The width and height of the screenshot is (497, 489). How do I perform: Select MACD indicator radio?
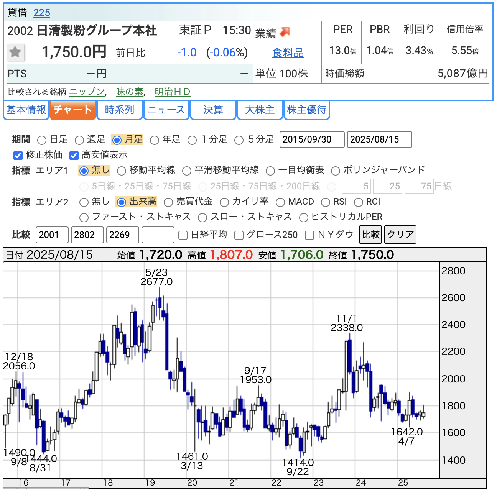click(280, 202)
